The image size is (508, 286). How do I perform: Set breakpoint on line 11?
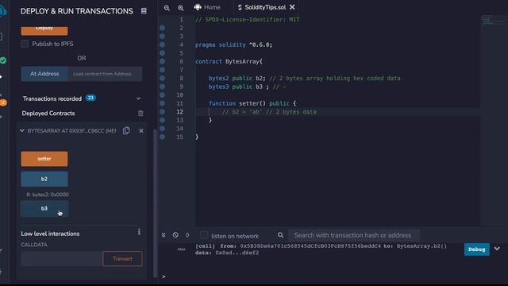tap(162, 103)
